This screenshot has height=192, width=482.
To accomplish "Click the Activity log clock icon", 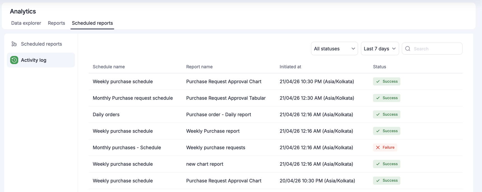I will coord(14,60).
